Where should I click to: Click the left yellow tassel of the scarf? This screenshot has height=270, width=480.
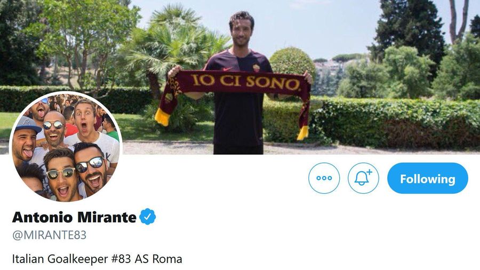162,117
